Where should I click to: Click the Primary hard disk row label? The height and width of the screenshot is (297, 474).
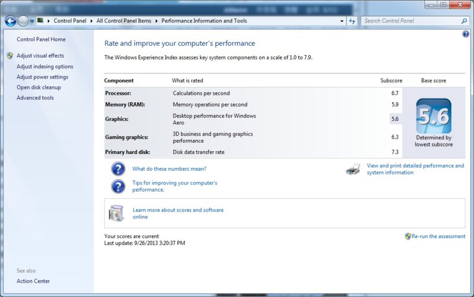pyautogui.click(x=127, y=152)
